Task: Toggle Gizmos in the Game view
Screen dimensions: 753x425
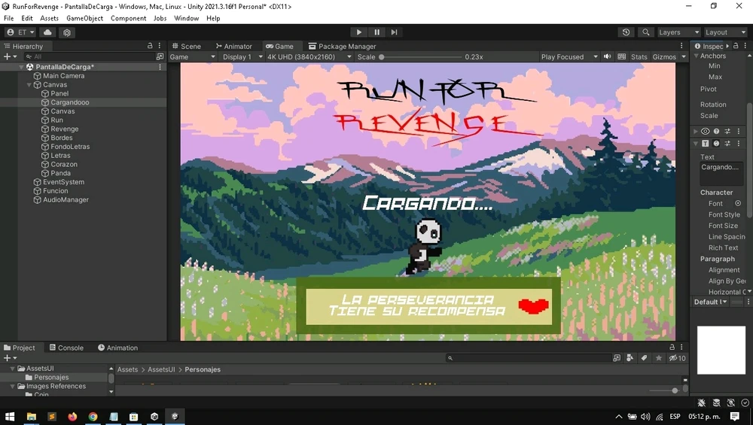Action: (x=664, y=56)
